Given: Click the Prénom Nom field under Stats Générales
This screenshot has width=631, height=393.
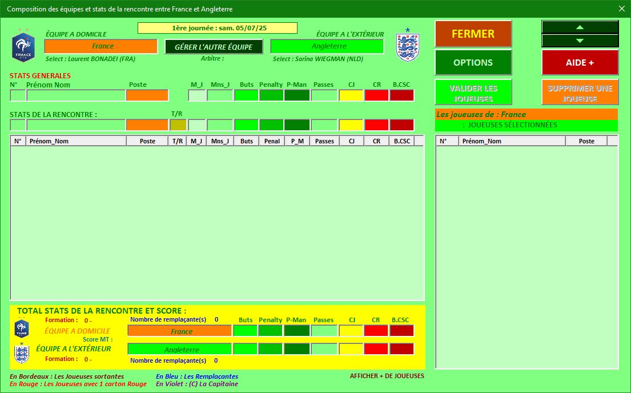Looking at the screenshot, I should (75, 95).
